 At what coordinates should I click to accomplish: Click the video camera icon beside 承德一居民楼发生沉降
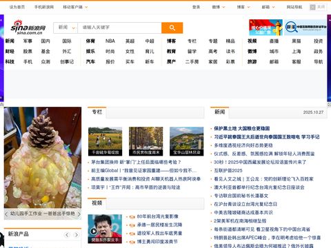pos(132,225)
